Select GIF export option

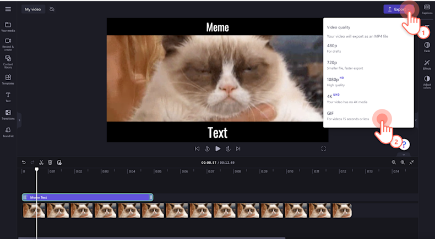pos(368,116)
